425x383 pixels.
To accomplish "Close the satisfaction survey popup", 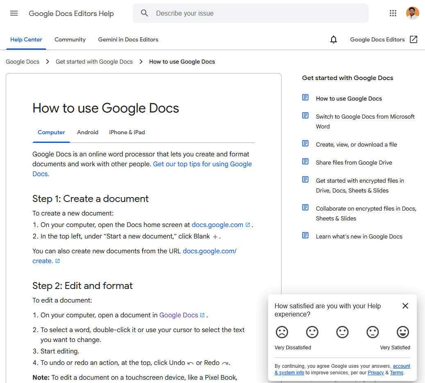I will tap(405, 306).
